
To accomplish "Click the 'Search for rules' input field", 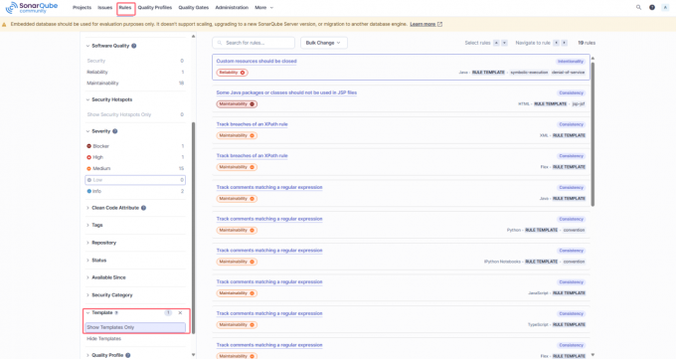I will (x=253, y=43).
